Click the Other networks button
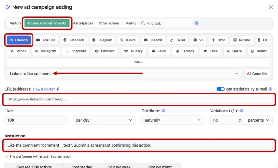This screenshot has width=278, height=168. (x=139, y=62)
